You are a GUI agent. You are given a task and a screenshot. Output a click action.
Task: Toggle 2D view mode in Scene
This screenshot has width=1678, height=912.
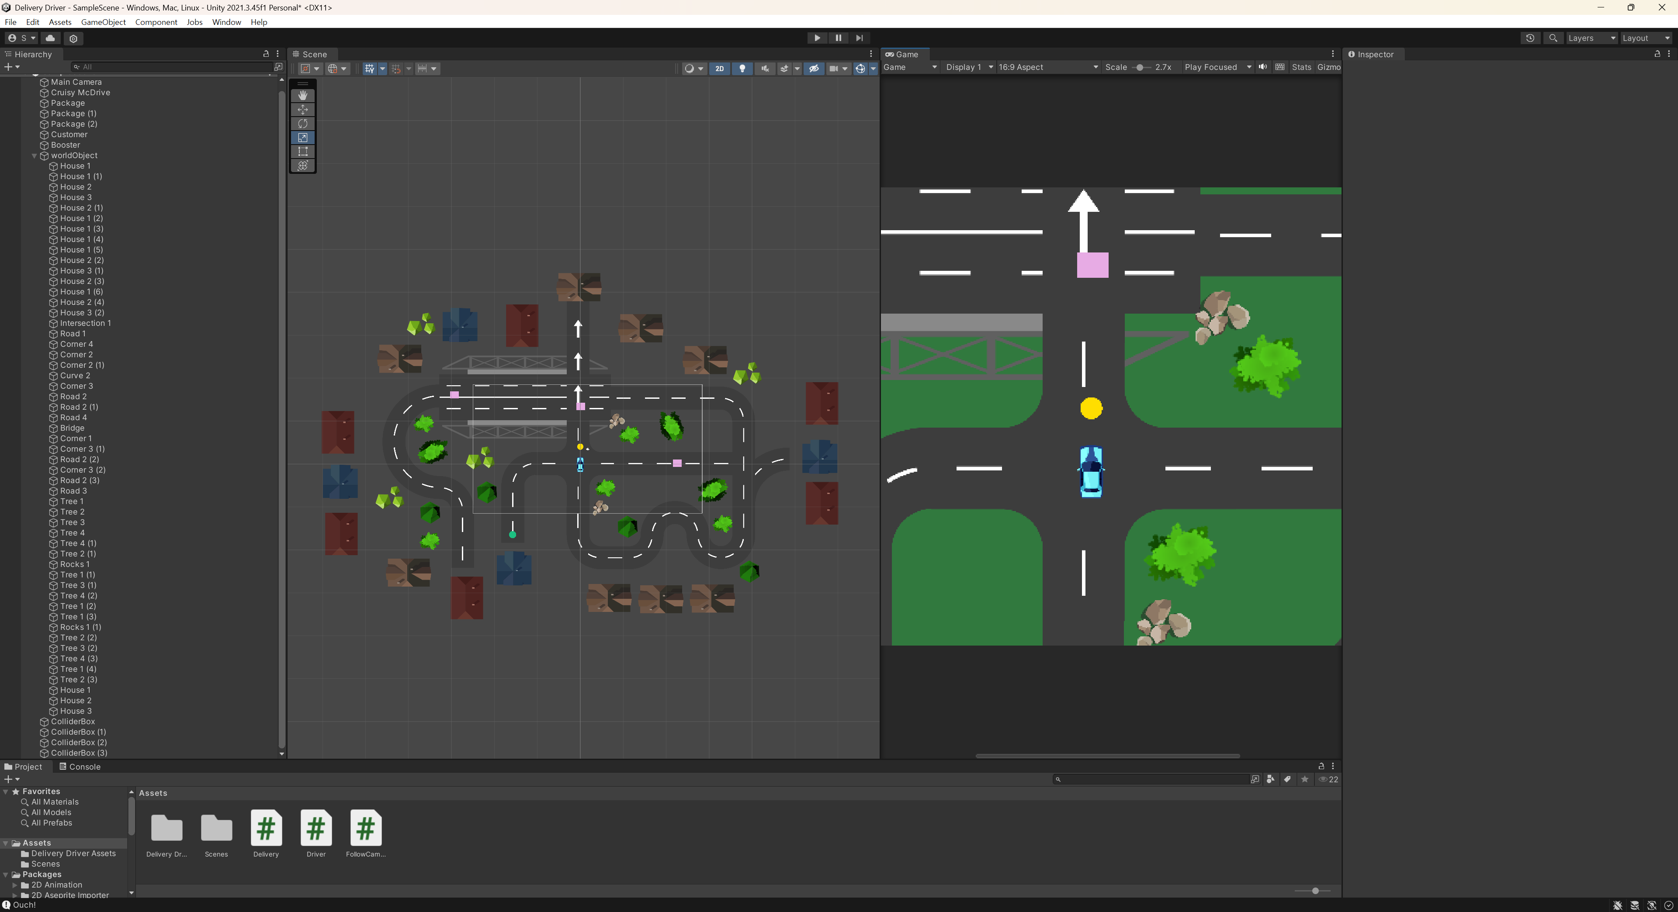(719, 68)
